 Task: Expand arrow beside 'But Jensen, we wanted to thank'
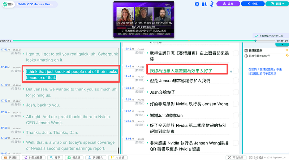24,89
